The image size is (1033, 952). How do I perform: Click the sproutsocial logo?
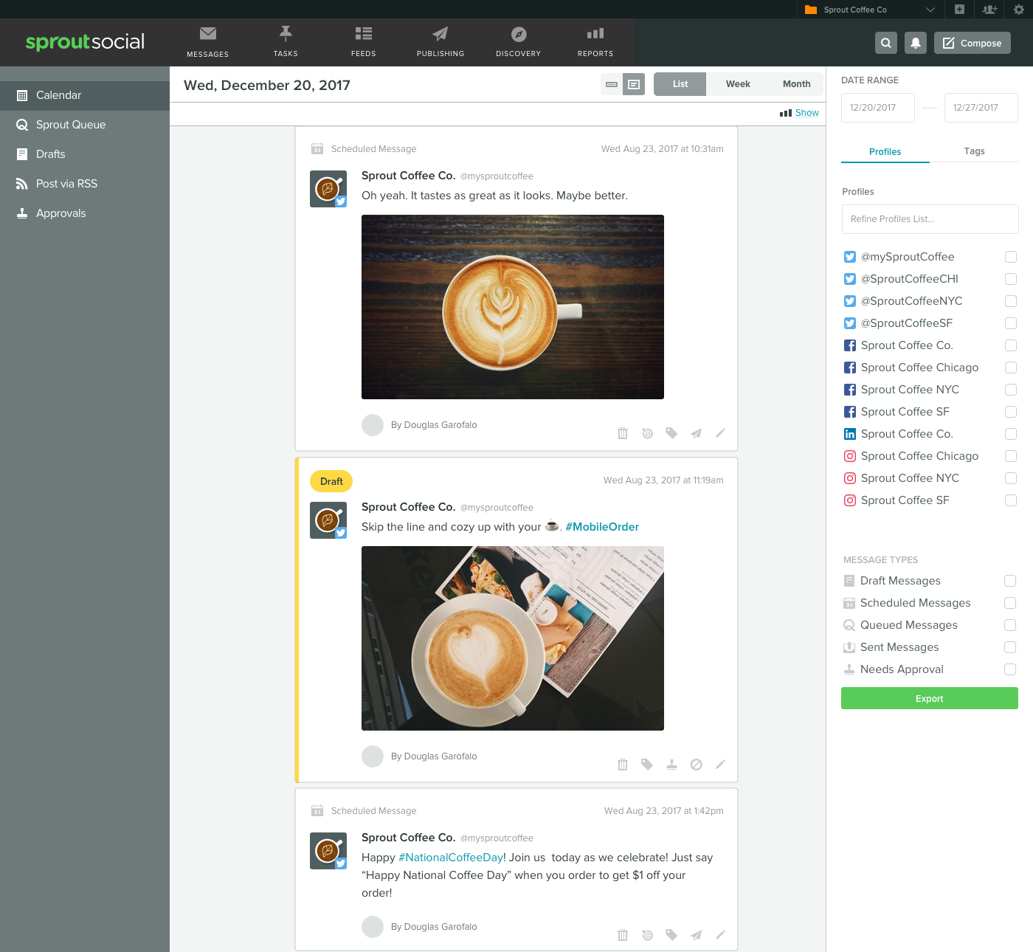point(85,42)
